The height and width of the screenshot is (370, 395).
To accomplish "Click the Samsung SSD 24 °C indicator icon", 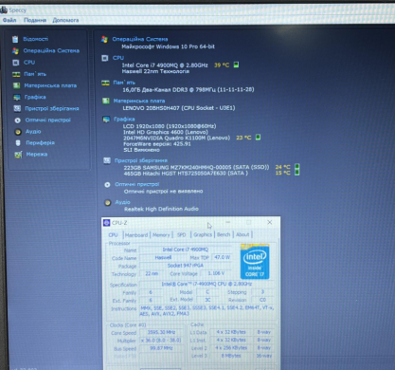I will [x=296, y=167].
